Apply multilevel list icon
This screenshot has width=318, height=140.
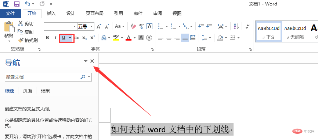point(185,26)
